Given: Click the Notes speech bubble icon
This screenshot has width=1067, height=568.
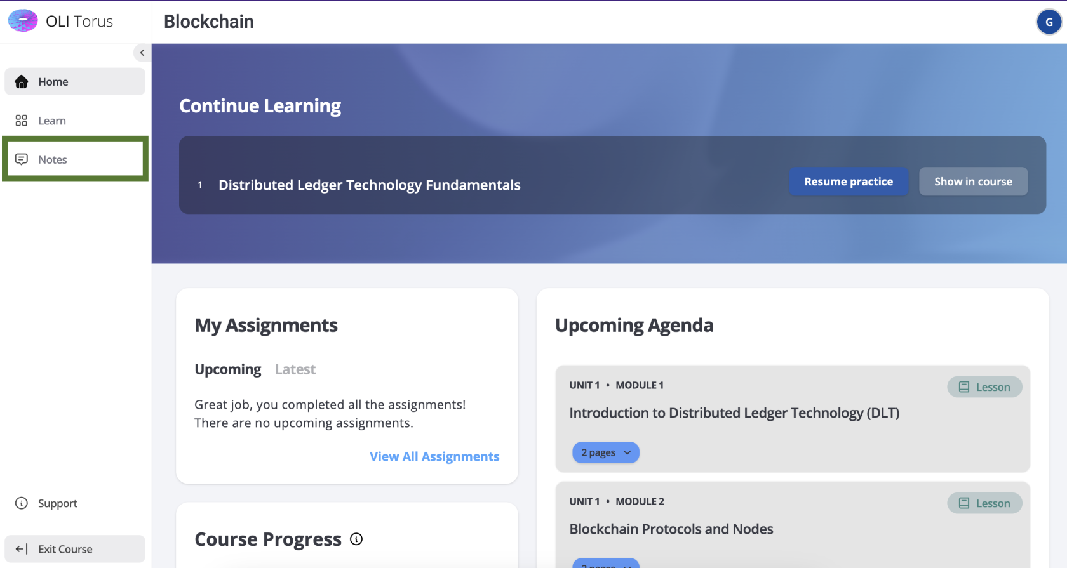Looking at the screenshot, I should [22, 159].
